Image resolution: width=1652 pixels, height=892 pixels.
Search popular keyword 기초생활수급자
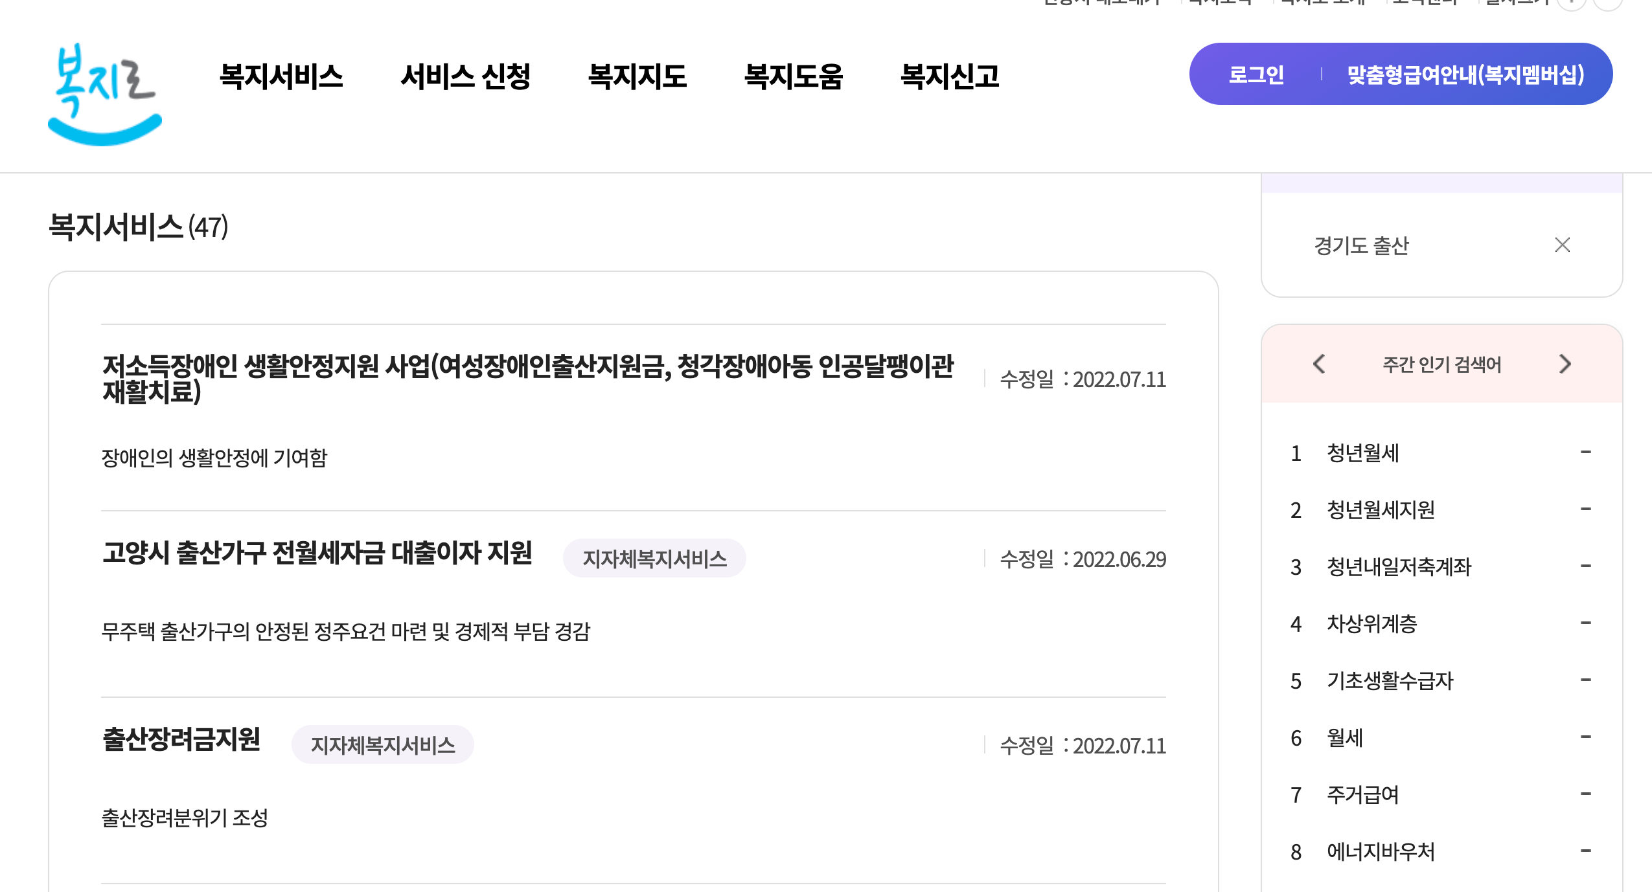click(x=1390, y=680)
